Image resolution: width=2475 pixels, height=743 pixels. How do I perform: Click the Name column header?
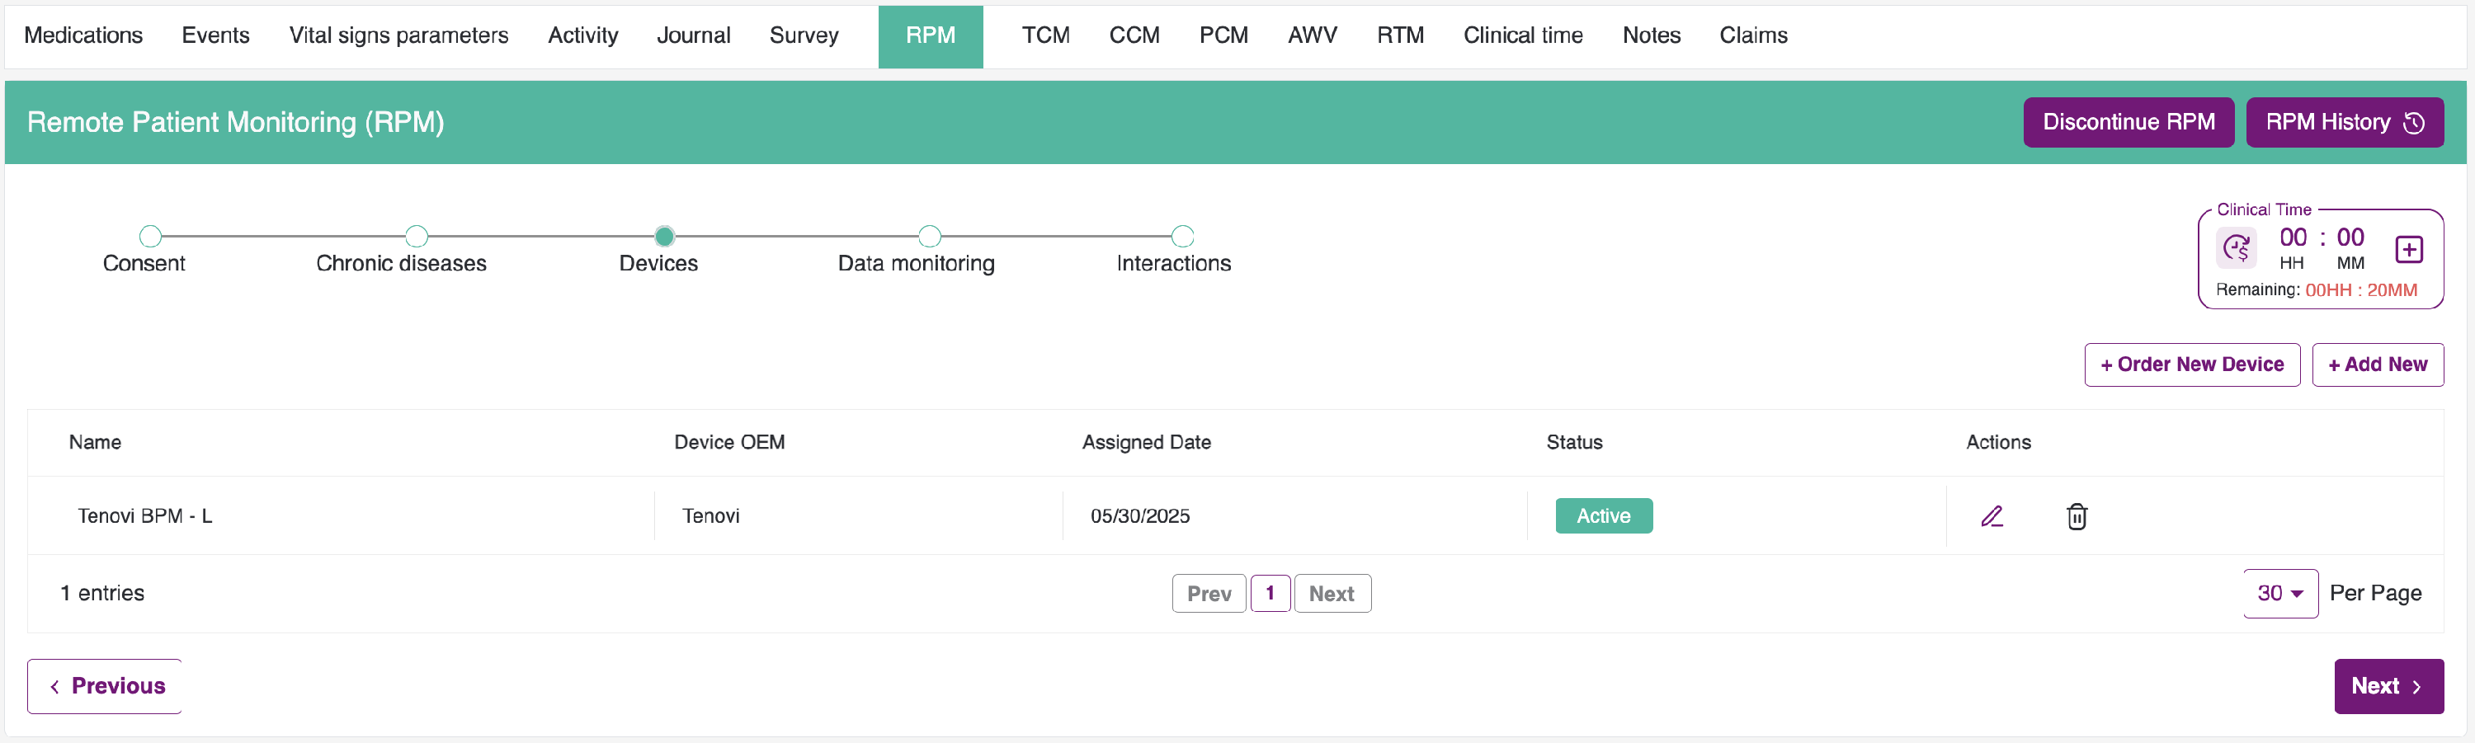coord(95,443)
